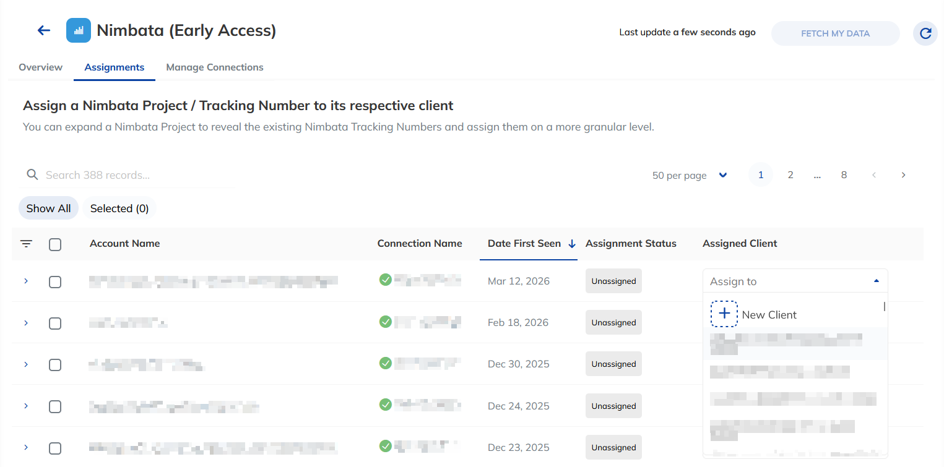Click the Nimbata (Early Access) title
The image size is (944, 467).
[186, 30]
